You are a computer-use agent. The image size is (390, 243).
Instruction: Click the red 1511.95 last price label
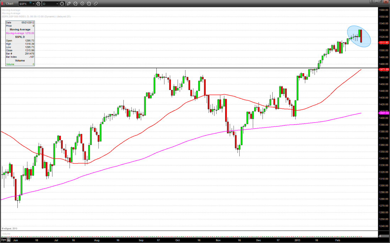(x=384, y=43)
